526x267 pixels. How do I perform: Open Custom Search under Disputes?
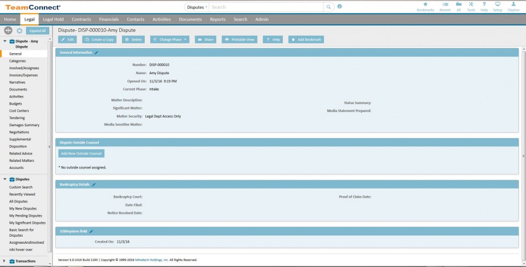pyautogui.click(x=21, y=187)
